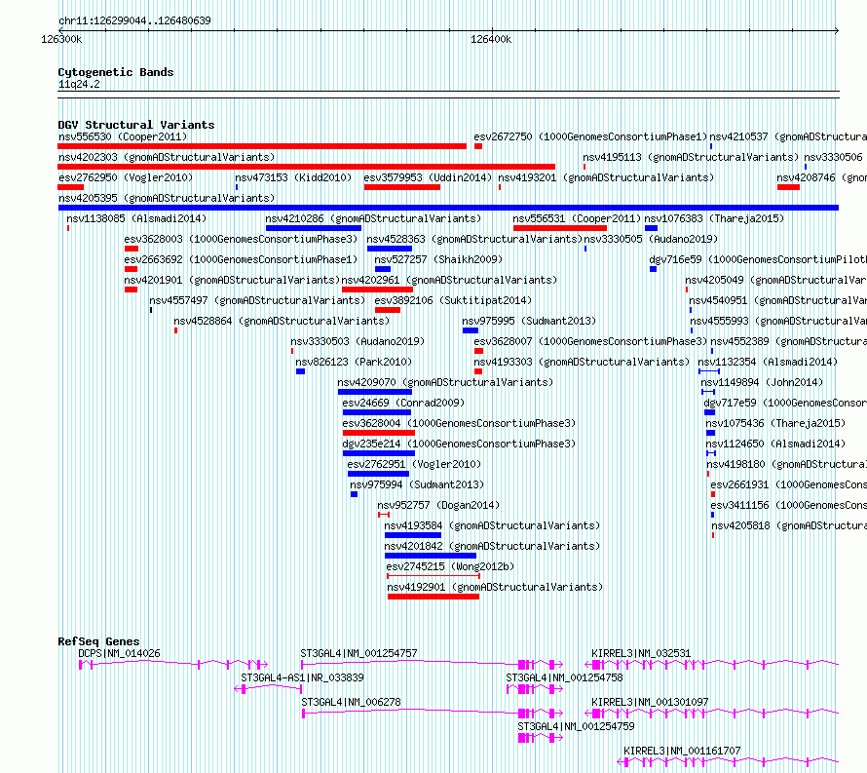
Task: Click nsv1149894 (John2014) label
Action: click(x=762, y=382)
